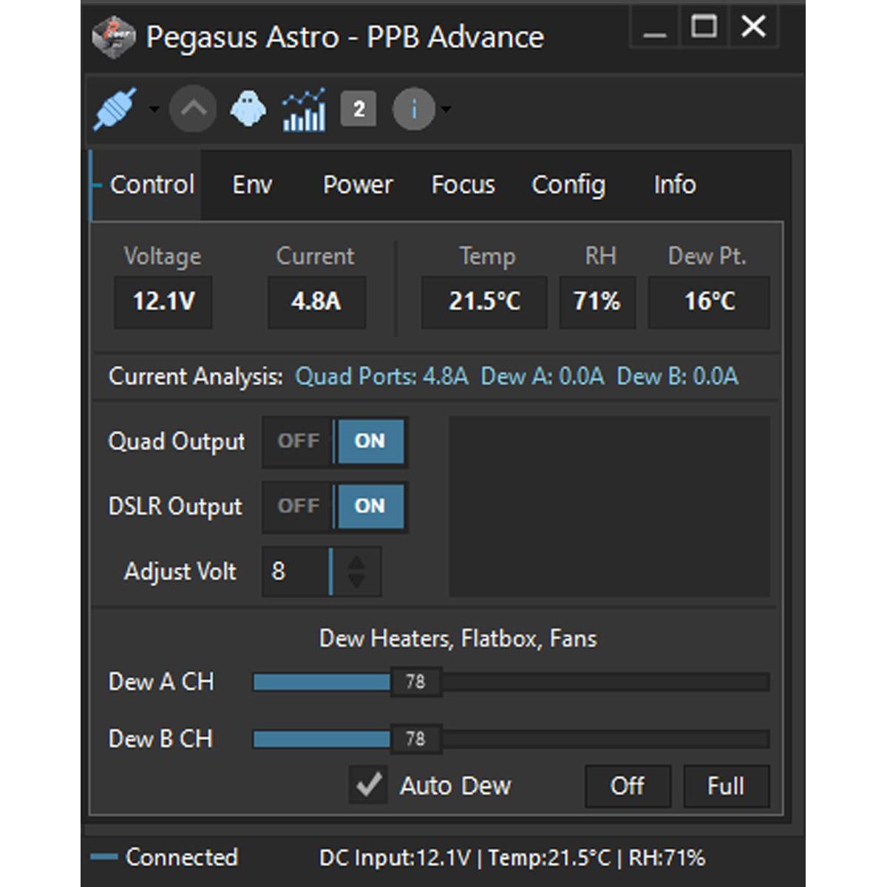Image resolution: width=887 pixels, height=887 pixels.
Task: Click the Voltage reading 12.1V
Action: pos(163,302)
